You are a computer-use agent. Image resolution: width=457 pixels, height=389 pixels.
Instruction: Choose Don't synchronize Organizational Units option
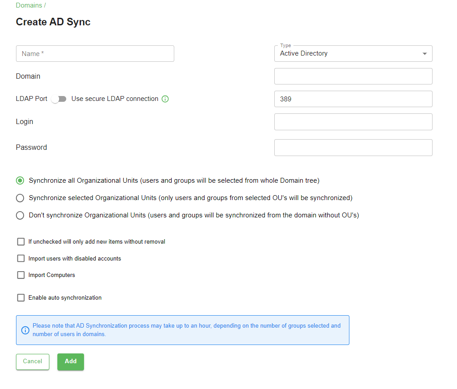[x=20, y=215]
